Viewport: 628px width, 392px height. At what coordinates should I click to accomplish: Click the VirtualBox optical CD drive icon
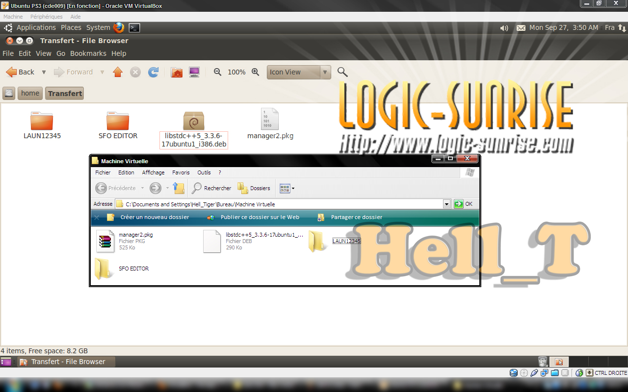[x=524, y=373]
